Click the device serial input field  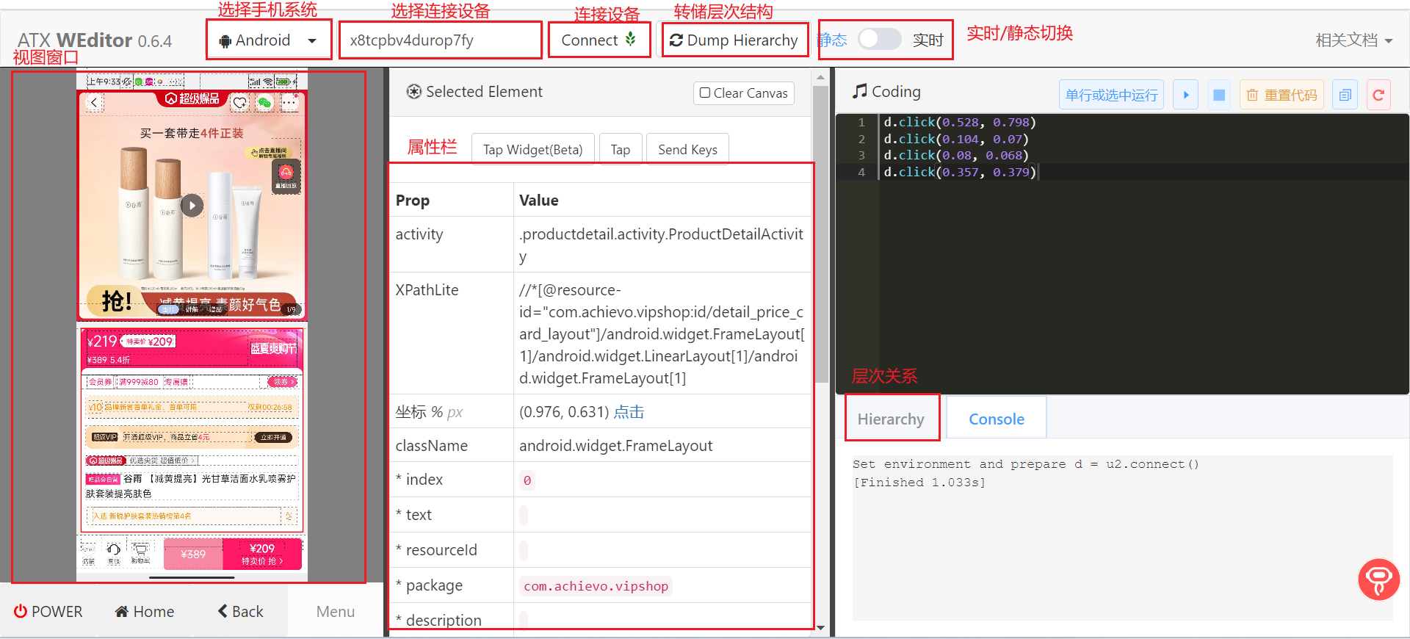[441, 40]
